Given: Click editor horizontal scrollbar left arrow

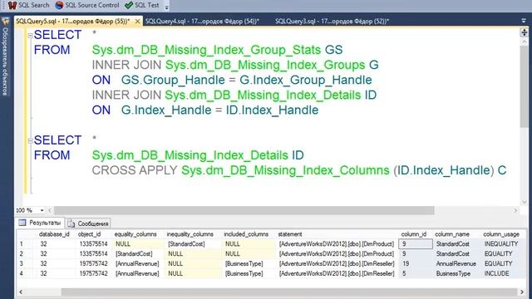Looking at the screenshot, I should [50, 210].
